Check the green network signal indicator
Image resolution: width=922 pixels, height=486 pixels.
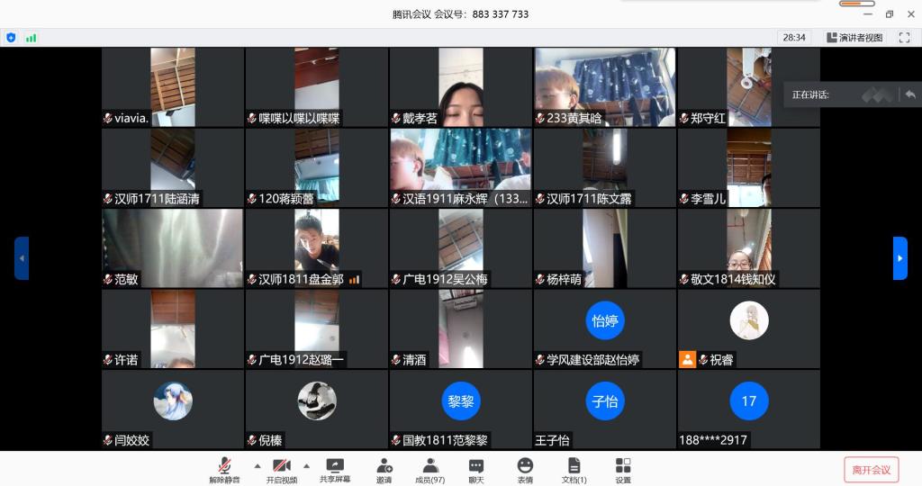[32, 38]
